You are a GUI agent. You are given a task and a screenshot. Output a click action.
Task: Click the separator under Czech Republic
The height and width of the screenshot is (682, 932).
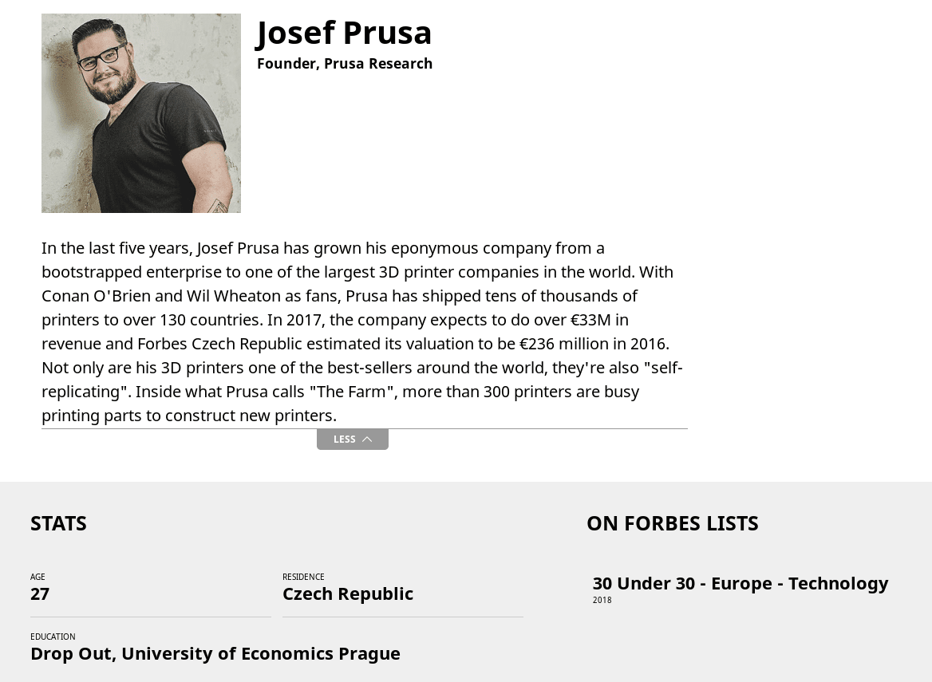(403, 617)
